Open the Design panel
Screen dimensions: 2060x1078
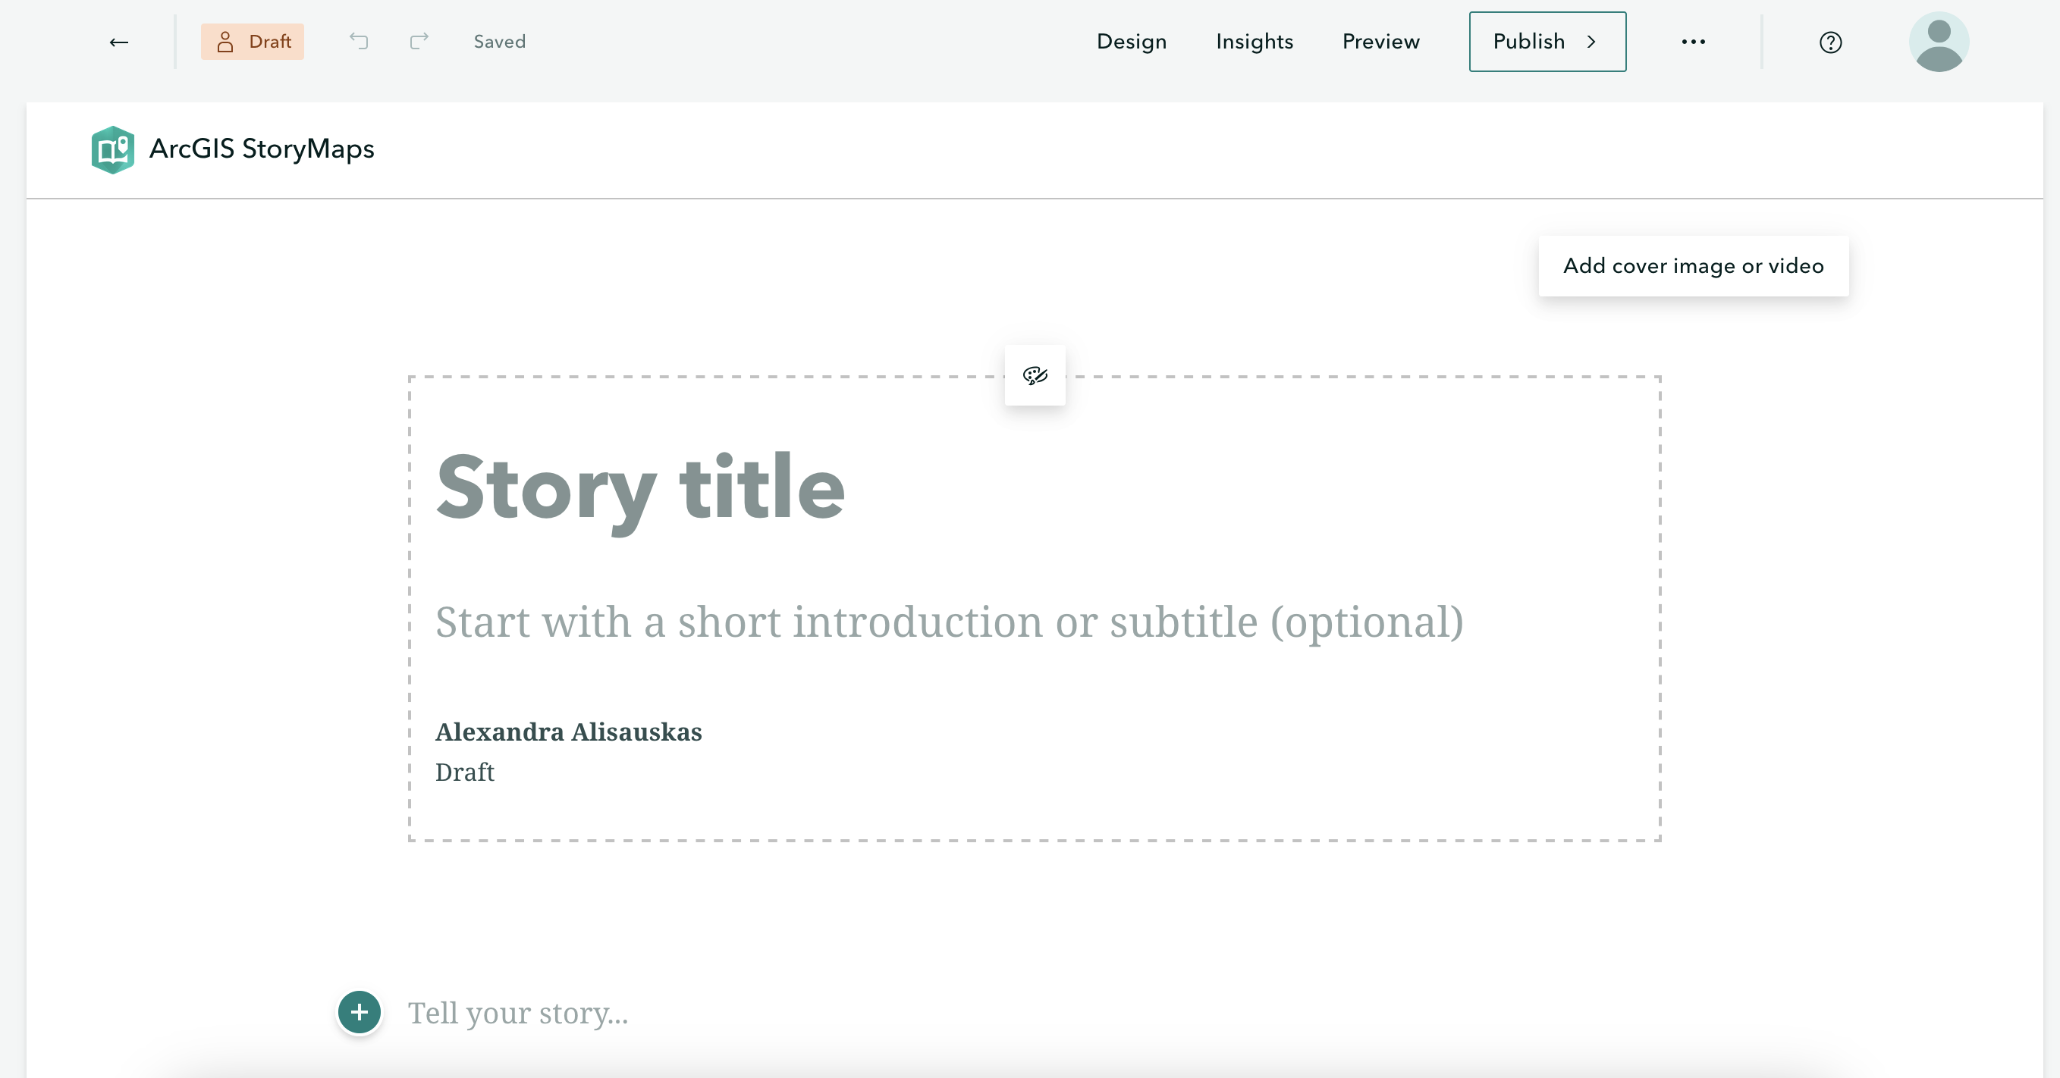pyautogui.click(x=1131, y=42)
